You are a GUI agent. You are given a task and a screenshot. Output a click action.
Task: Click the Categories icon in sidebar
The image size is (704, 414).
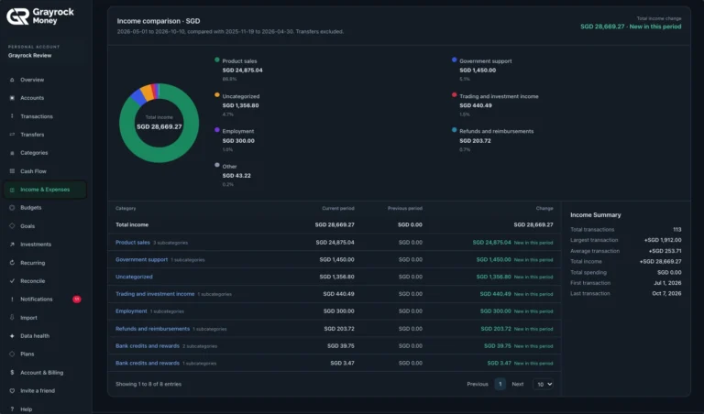point(12,153)
